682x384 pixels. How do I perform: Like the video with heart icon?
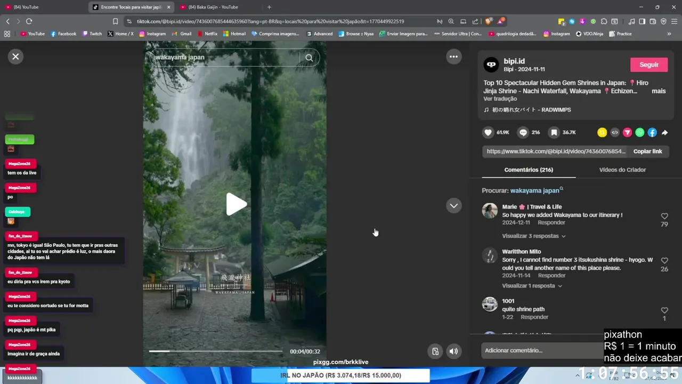tap(488, 132)
